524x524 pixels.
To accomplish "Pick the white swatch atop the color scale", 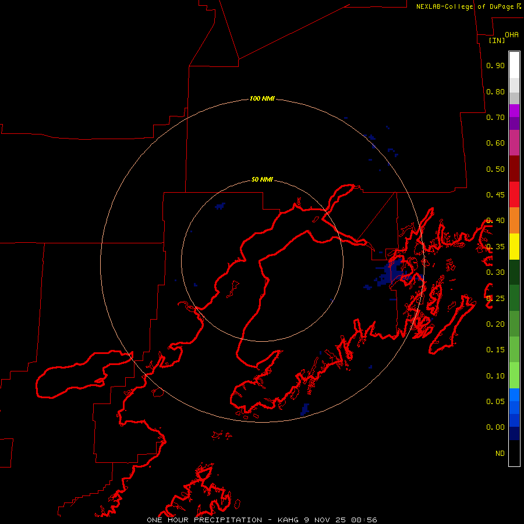I will coord(514,65).
